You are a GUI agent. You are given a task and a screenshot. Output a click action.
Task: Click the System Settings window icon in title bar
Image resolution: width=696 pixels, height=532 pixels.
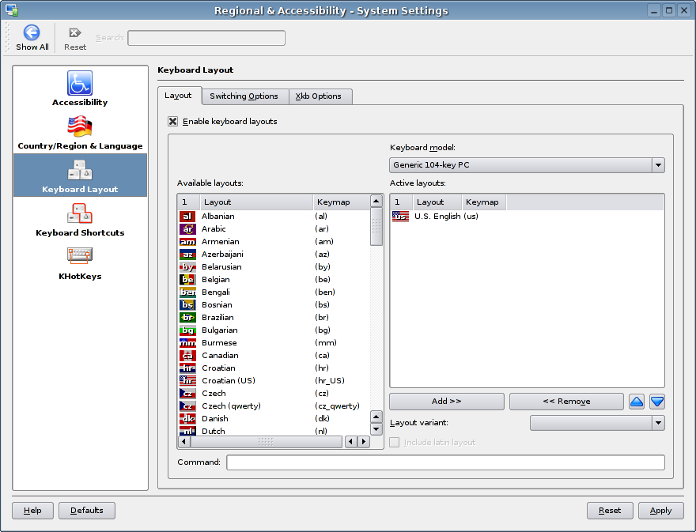11,9
